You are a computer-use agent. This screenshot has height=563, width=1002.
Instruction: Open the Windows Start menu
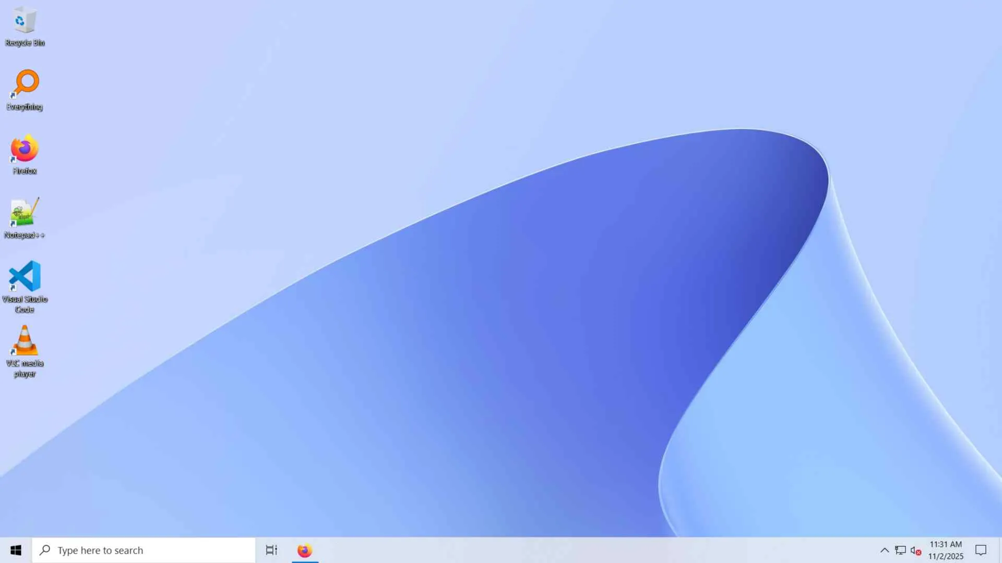click(x=16, y=550)
